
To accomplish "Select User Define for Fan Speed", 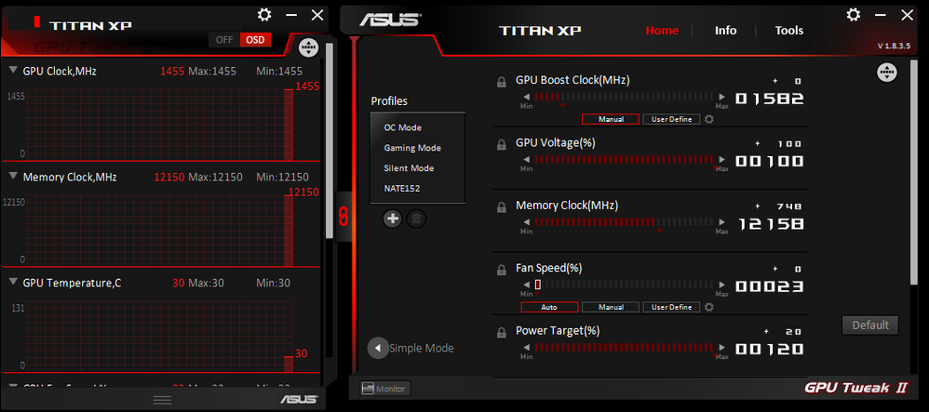I will pos(671,307).
